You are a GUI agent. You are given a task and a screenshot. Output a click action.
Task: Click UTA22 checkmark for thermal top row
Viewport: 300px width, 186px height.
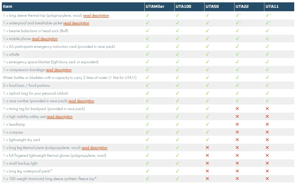tap(237, 15)
